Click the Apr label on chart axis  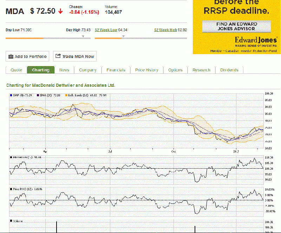(x=45, y=151)
